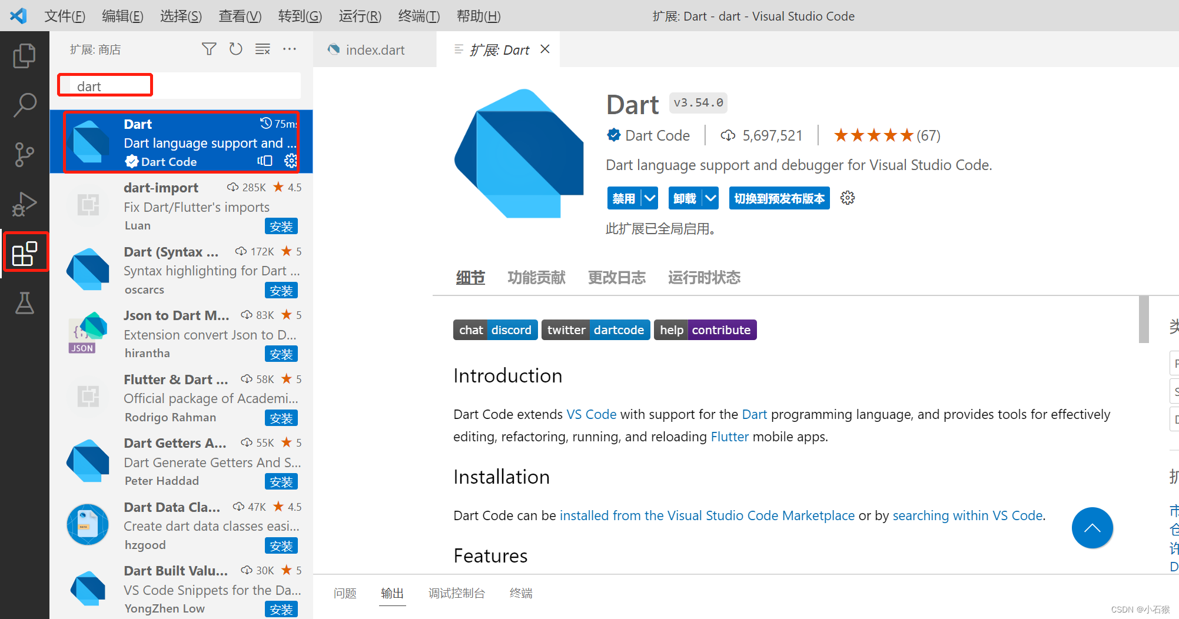
Task: Open the 查看(V) menu
Action: tap(240, 16)
